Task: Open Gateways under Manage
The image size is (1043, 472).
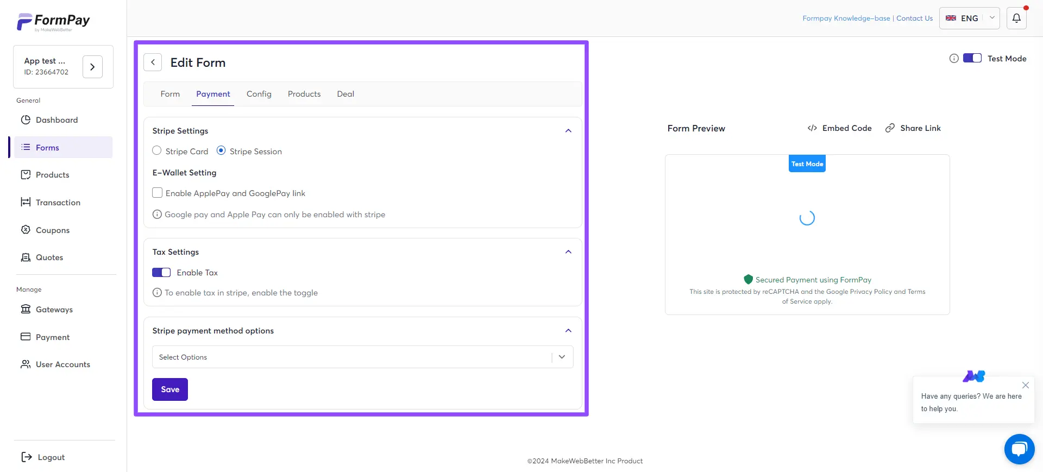Action: 54,310
